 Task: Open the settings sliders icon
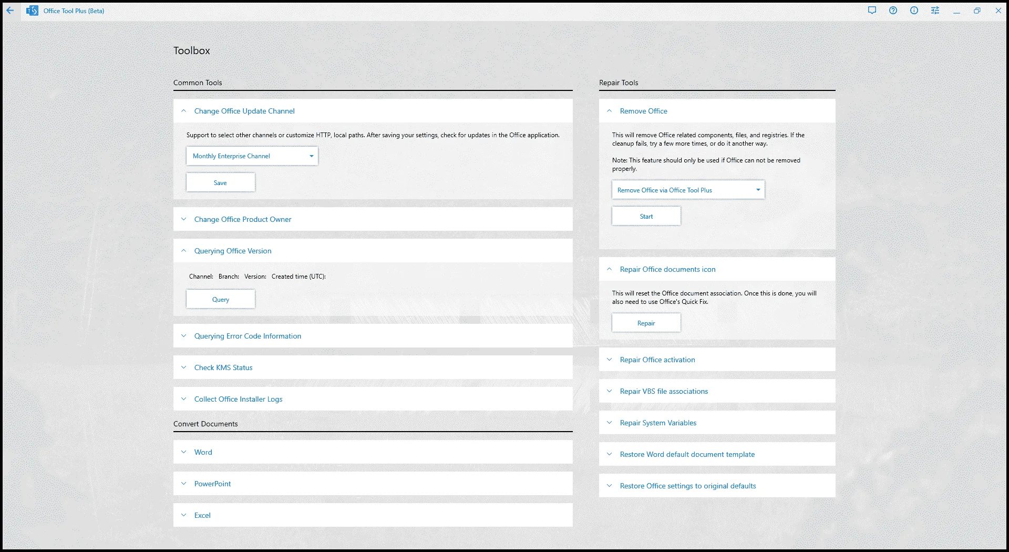[935, 11]
